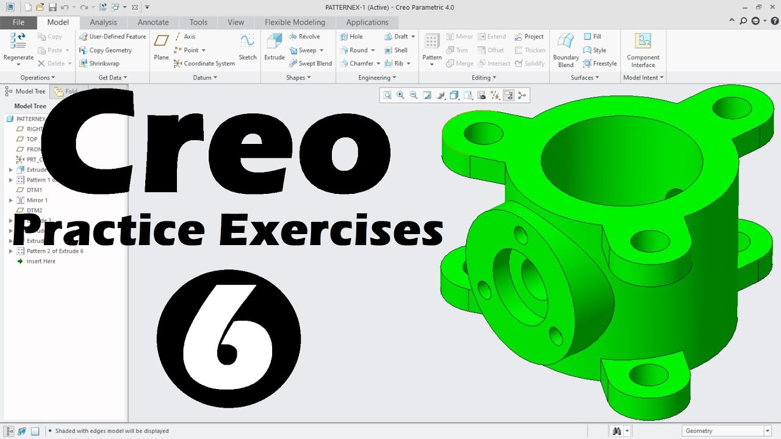The width and height of the screenshot is (781, 439).
Task: Expand the Datum group dropdown
Action: 205,77
